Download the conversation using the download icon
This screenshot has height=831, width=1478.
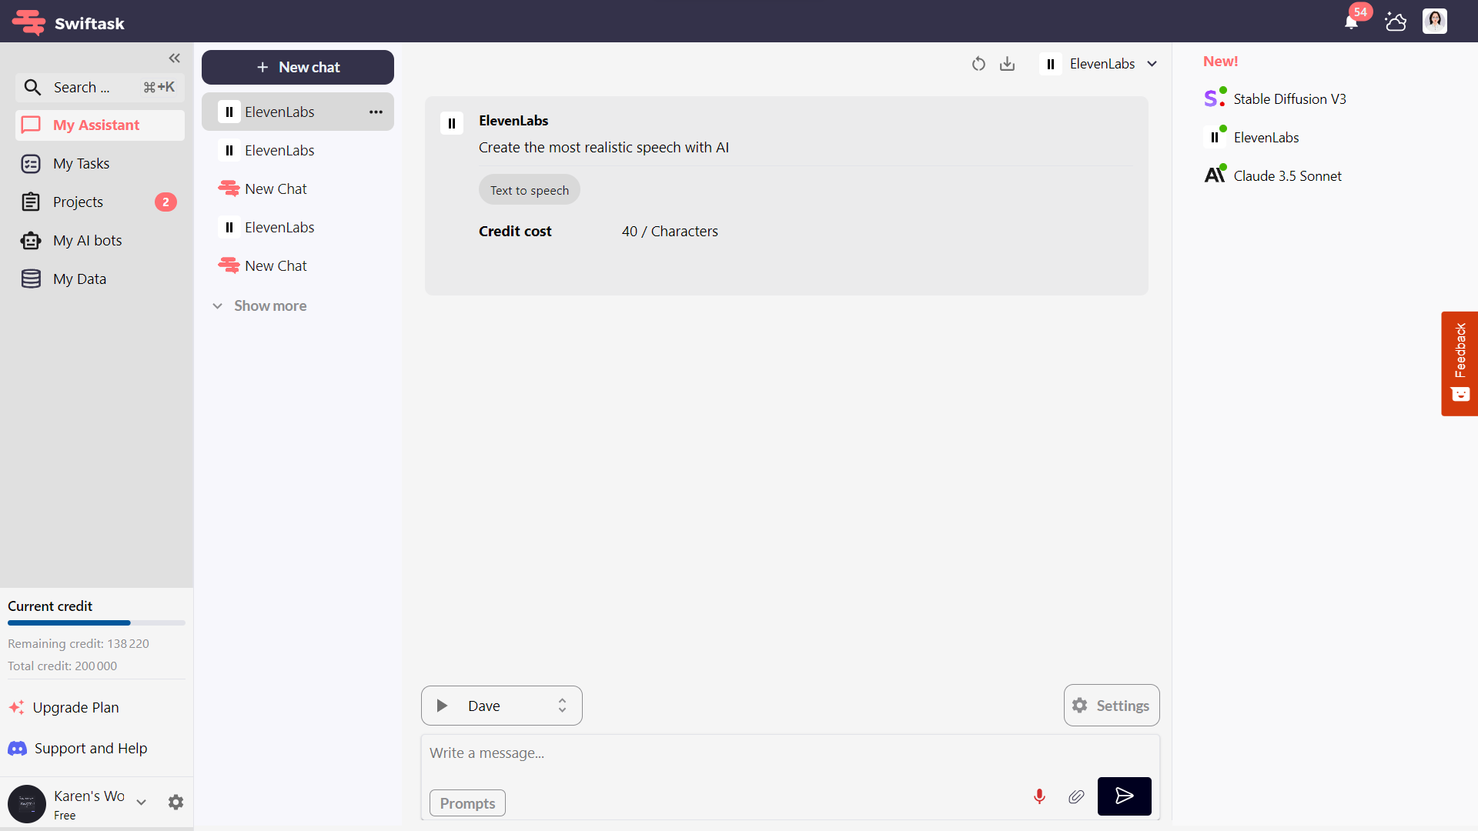point(1007,64)
